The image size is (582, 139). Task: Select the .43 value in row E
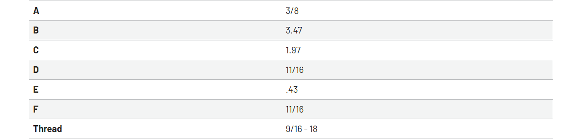tap(292, 89)
